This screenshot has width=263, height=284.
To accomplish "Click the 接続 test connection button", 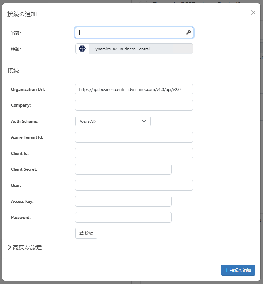I will coord(86,233).
